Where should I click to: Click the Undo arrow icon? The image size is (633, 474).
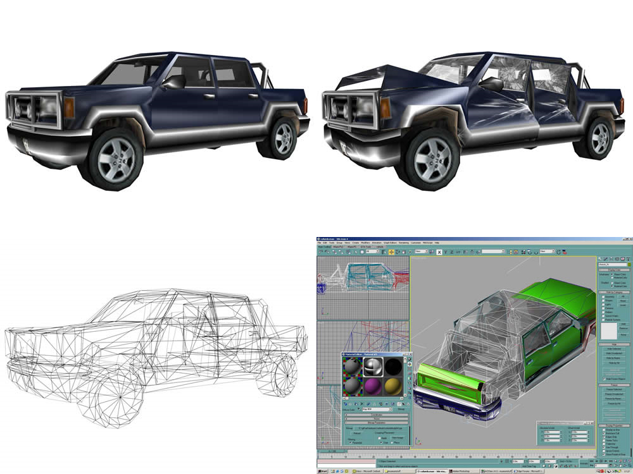pos(320,252)
